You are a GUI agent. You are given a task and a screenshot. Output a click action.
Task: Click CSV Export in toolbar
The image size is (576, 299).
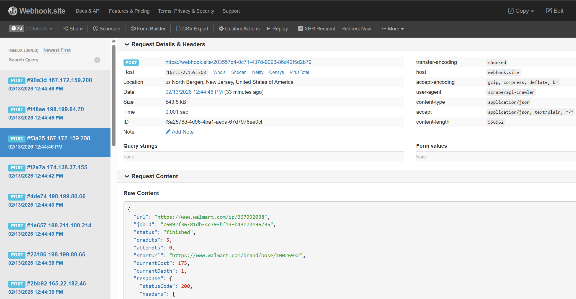pos(192,29)
